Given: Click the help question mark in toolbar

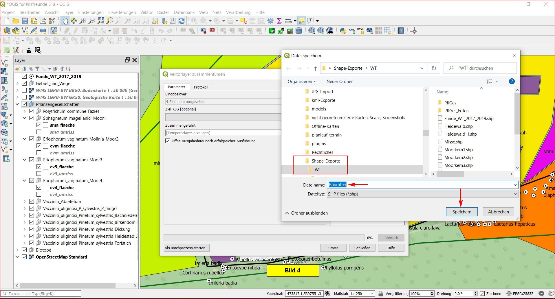Looking at the screenshot, I should coord(401,31).
